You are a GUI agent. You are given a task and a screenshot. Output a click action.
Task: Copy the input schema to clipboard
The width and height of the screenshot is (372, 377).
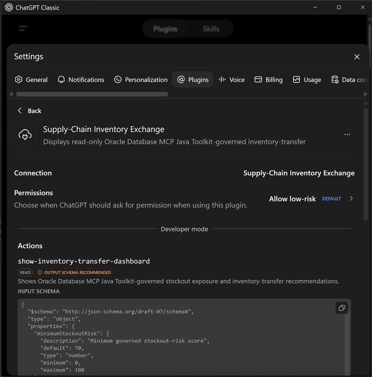342,308
